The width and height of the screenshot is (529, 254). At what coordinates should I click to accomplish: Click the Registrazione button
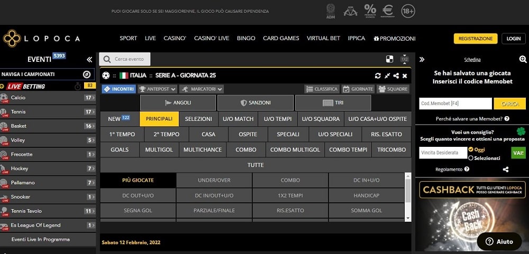coord(476,39)
